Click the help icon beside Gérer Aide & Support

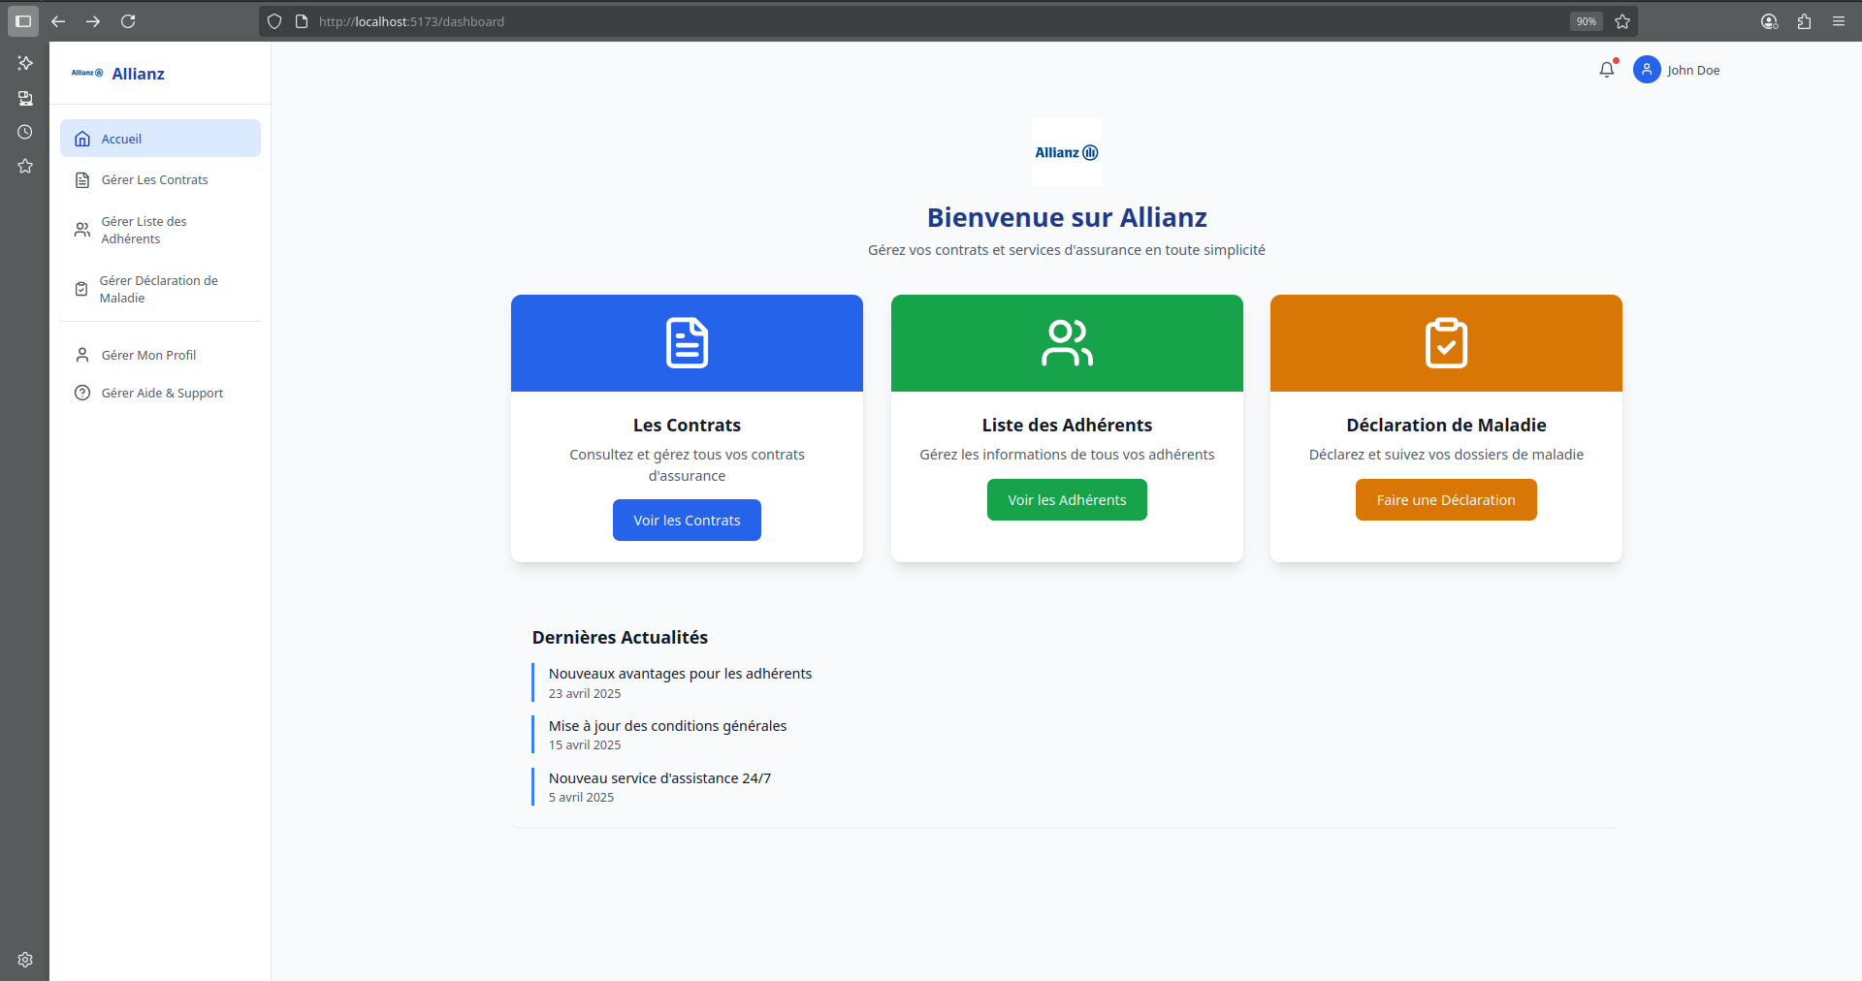point(81,393)
